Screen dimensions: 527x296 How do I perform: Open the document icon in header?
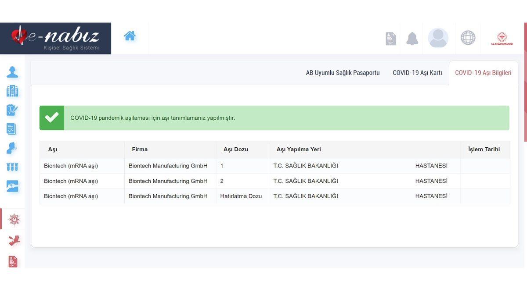(390, 39)
